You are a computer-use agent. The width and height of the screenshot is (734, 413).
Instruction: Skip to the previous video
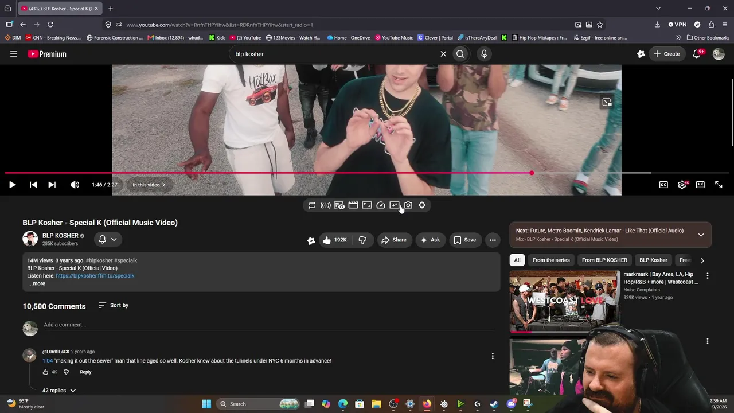[33, 185]
